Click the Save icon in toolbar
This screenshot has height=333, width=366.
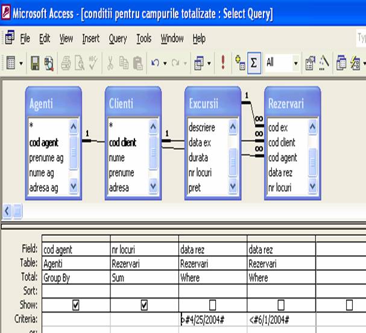pyautogui.click(x=35, y=62)
